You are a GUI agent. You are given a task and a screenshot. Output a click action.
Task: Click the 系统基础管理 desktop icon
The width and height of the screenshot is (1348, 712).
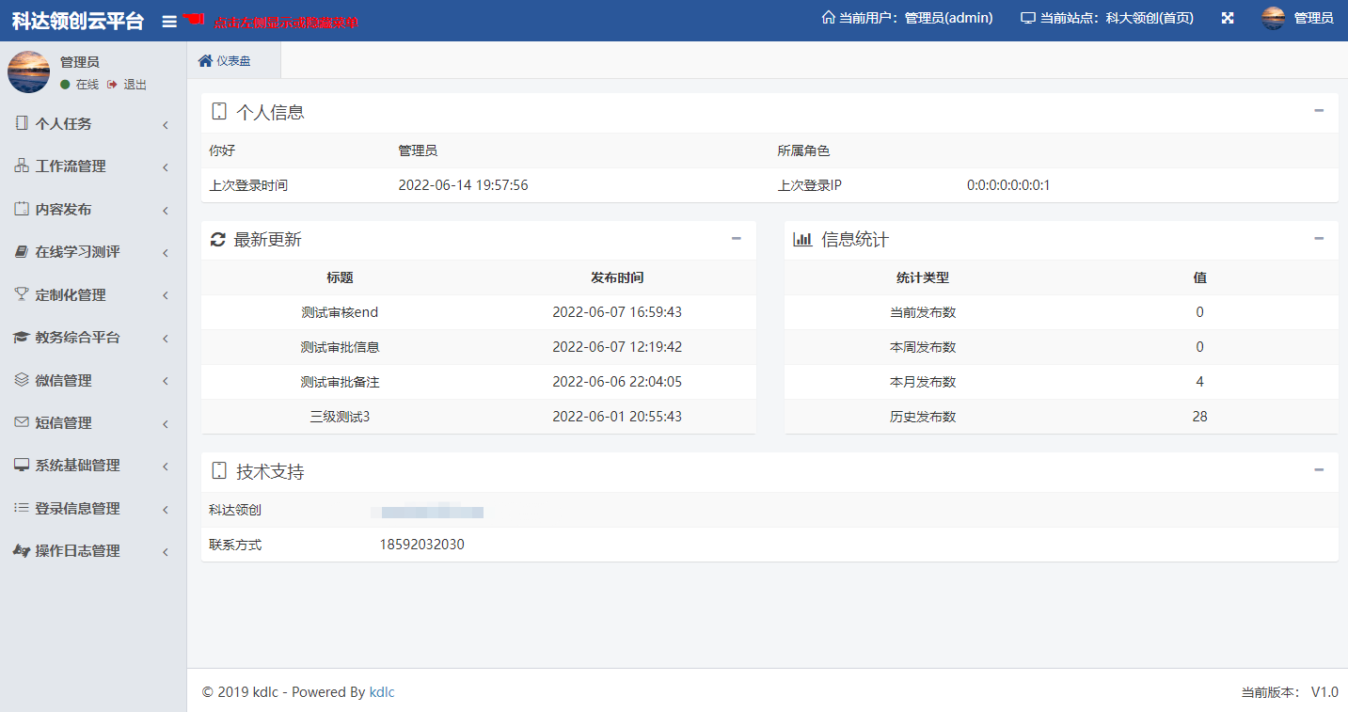(22, 465)
